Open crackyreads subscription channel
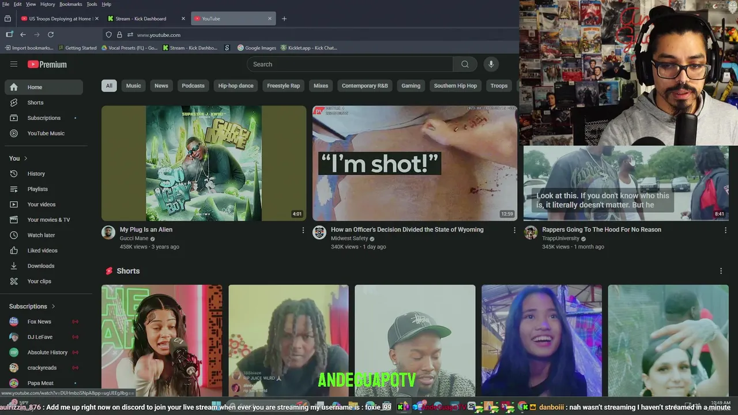The width and height of the screenshot is (738, 415). 44,368
